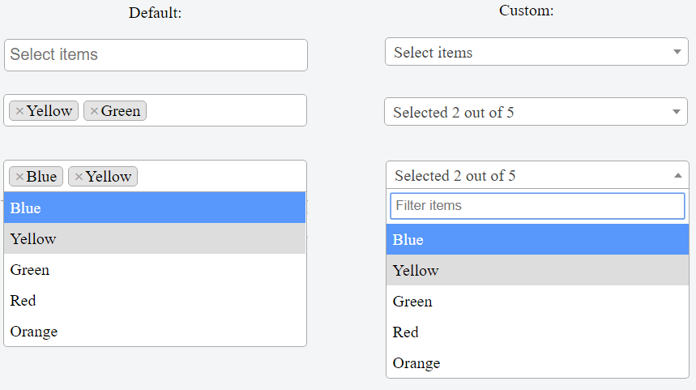696x390 pixels.
Task: Choose Red in the default dropdown list
Action: [154, 301]
